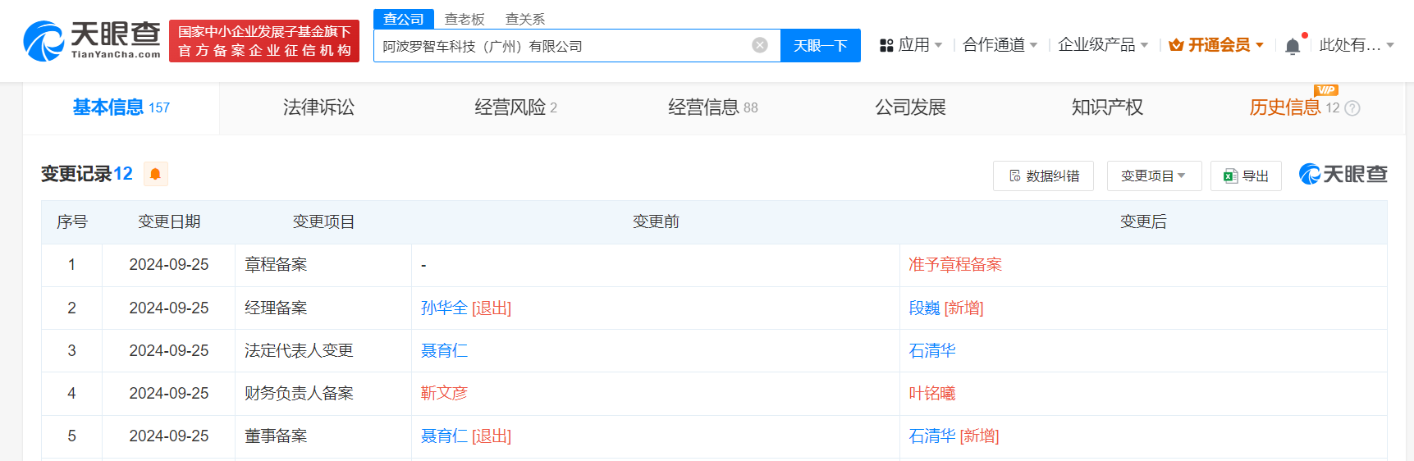The image size is (1414, 461).
Task: Select the 查公司 search tab
Action: [x=404, y=19]
